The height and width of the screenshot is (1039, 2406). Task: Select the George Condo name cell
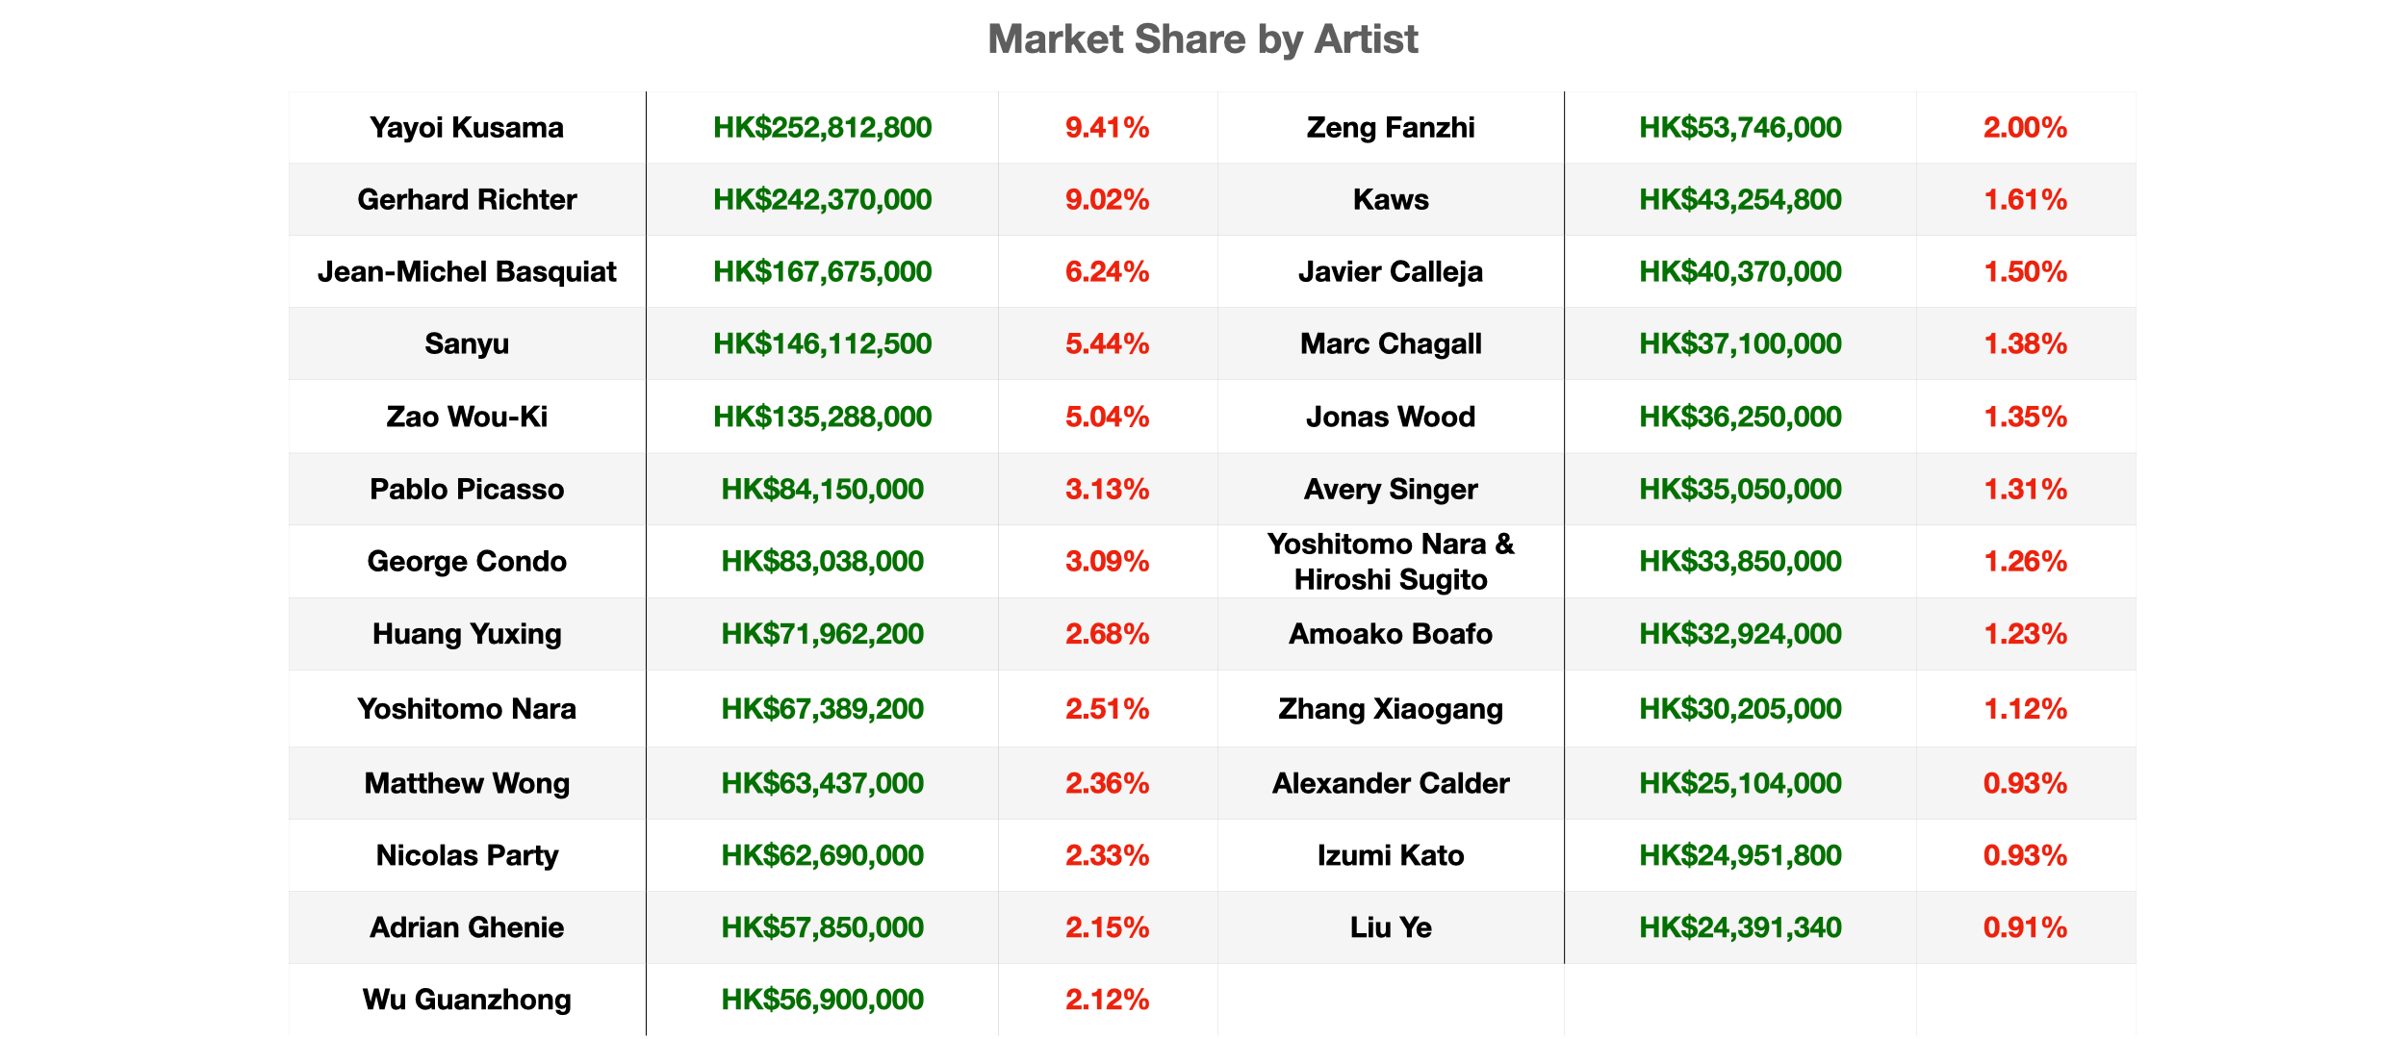click(x=467, y=561)
